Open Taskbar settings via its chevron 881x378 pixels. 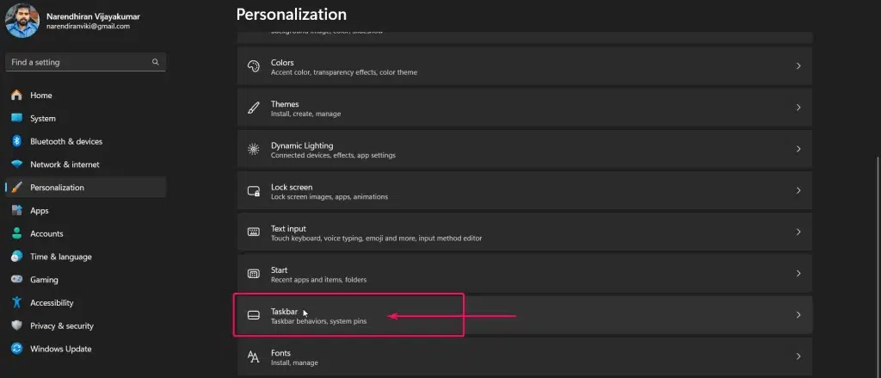tap(798, 315)
